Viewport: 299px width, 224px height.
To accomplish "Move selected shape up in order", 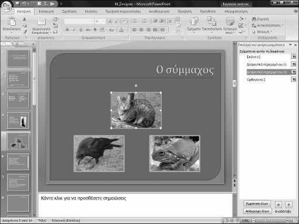I will (x=279, y=205).
